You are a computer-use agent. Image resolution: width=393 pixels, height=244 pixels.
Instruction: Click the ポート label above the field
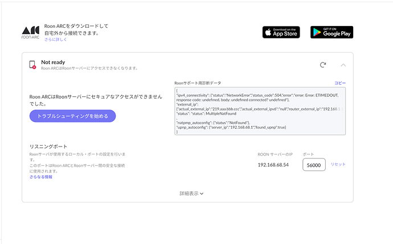tap(308, 154)
